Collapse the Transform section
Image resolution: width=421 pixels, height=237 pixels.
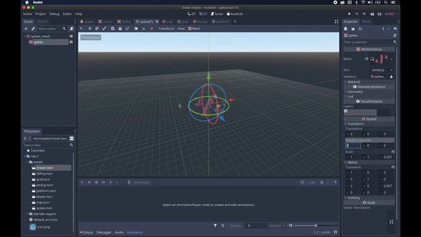355,124
